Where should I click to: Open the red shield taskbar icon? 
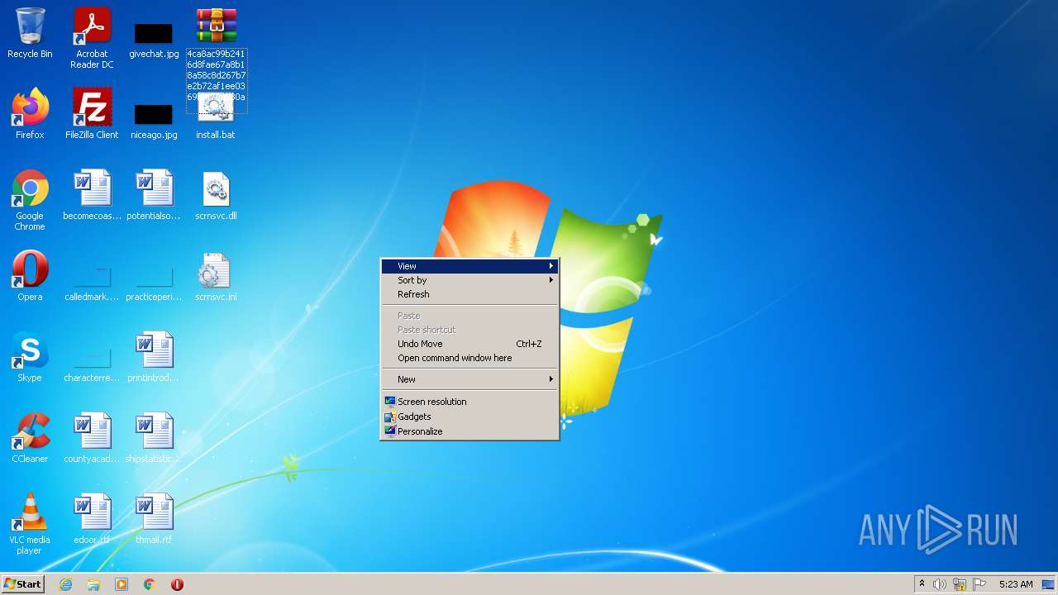pyautogui.click(x=177, y=584)
